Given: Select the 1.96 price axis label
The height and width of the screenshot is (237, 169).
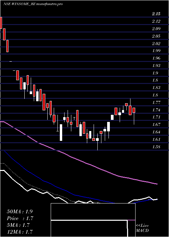Looking at the screenshot, I should coord(156,58).
